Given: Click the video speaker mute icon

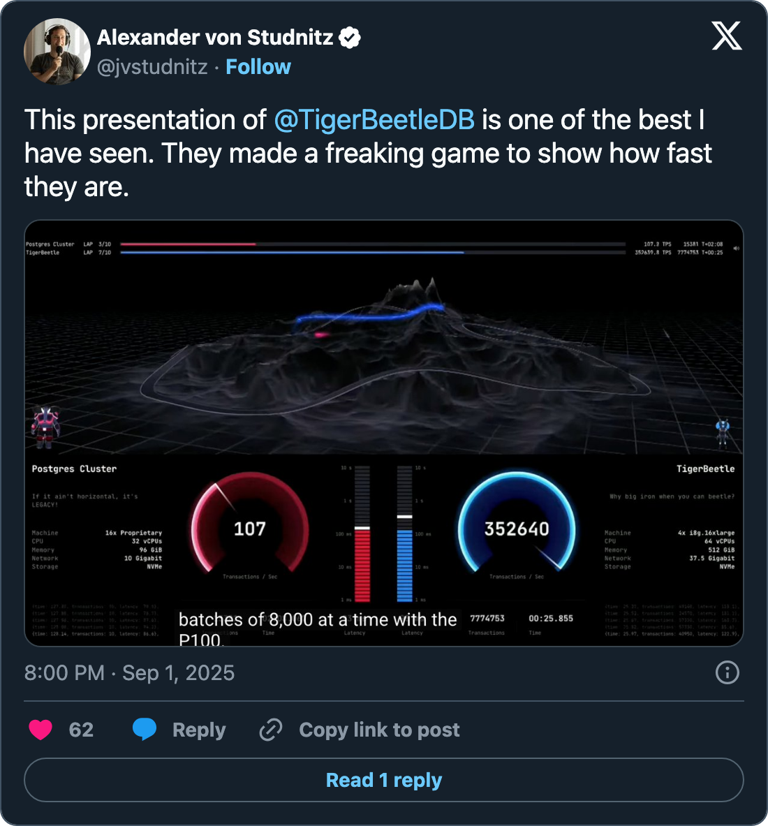Looking at the screenshot, I should [x=737, y=248].
